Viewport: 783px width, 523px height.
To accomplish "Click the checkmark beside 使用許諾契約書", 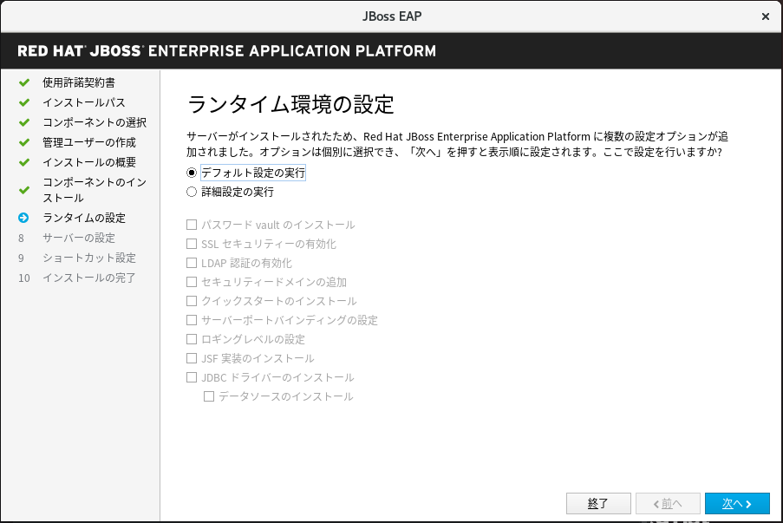I will click(x=24, y=82).
